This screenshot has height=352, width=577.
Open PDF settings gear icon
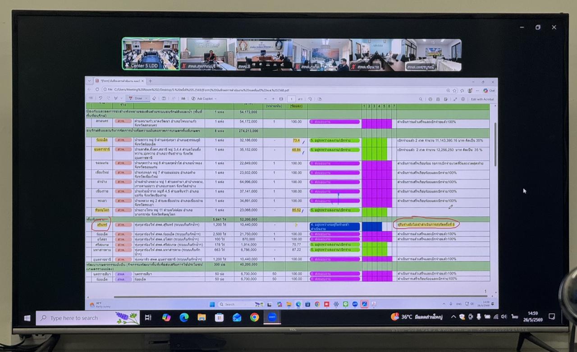coord(463,99)
